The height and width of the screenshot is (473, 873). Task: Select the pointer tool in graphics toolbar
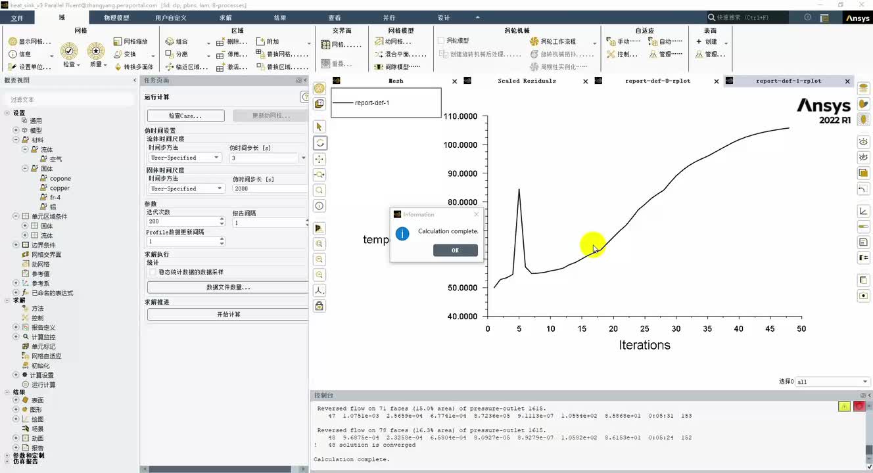[x=319, y=127]
